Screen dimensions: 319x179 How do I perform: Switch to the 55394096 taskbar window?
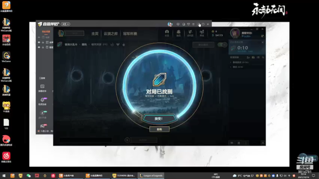pyautogui.click(x=124, y=175)
